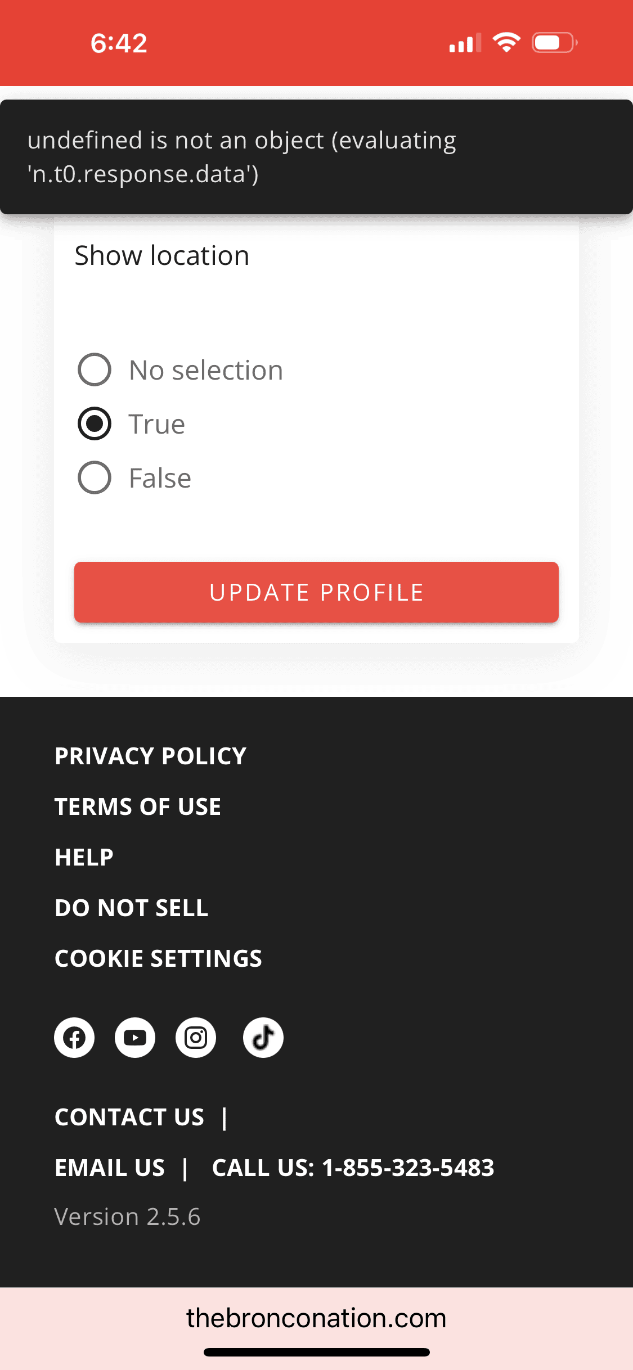633x1370 pixels.
Task: Open the Facebook social icon
Action: point(74,1038)
